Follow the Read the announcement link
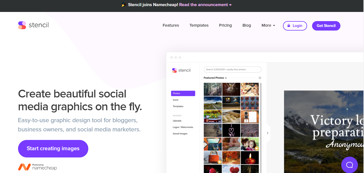Viewport: 364px width, 173px height. click(205, 5)
